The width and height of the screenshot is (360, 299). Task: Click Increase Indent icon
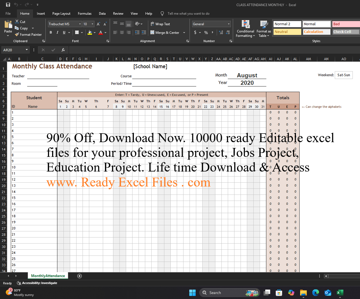coord(144,32)
